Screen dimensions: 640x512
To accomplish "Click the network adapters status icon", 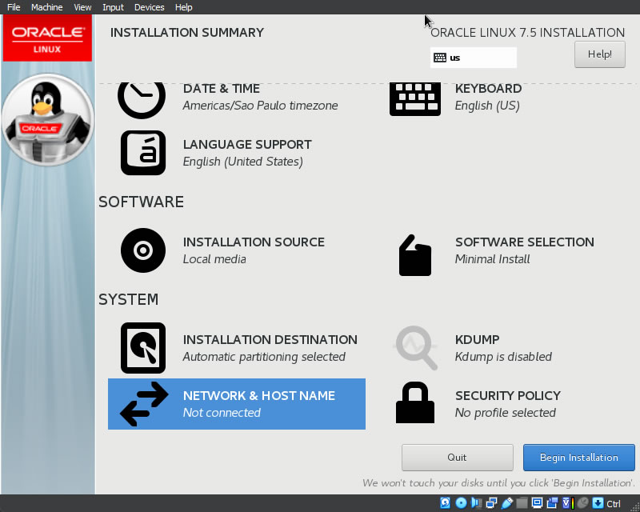I will click(x=491, y=502).
